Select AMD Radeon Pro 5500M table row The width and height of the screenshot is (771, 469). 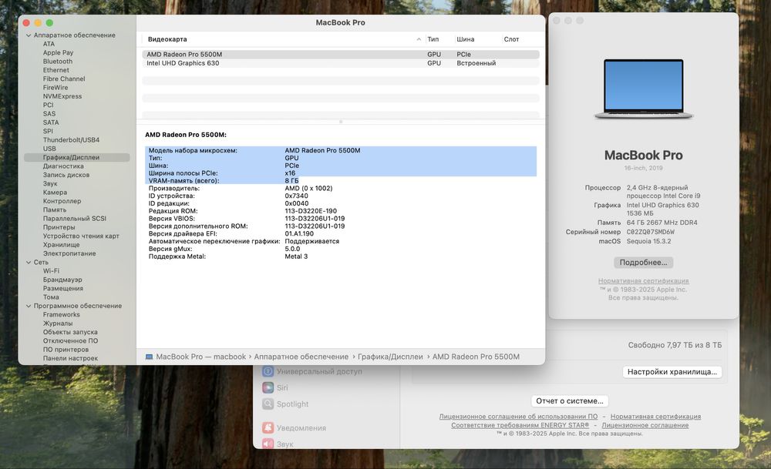(341, 55)
